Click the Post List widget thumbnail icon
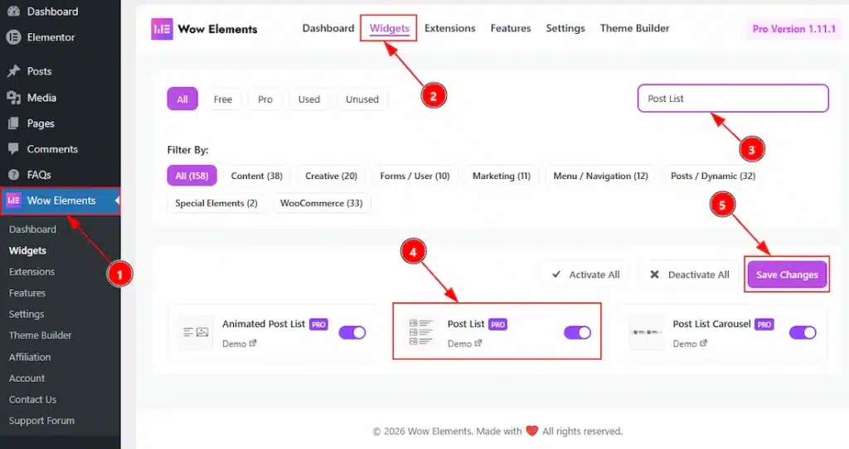 point(420,333)
